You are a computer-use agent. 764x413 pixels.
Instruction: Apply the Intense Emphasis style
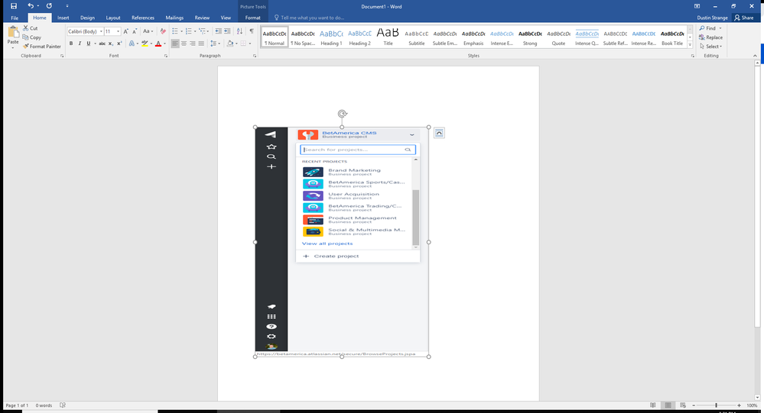pyautogui.click(x=502, y=37)
